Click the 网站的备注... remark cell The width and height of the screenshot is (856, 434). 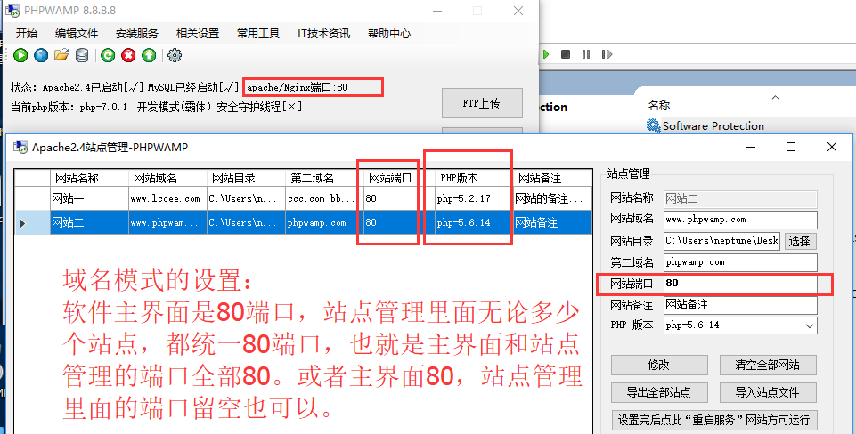pos(552,199)
